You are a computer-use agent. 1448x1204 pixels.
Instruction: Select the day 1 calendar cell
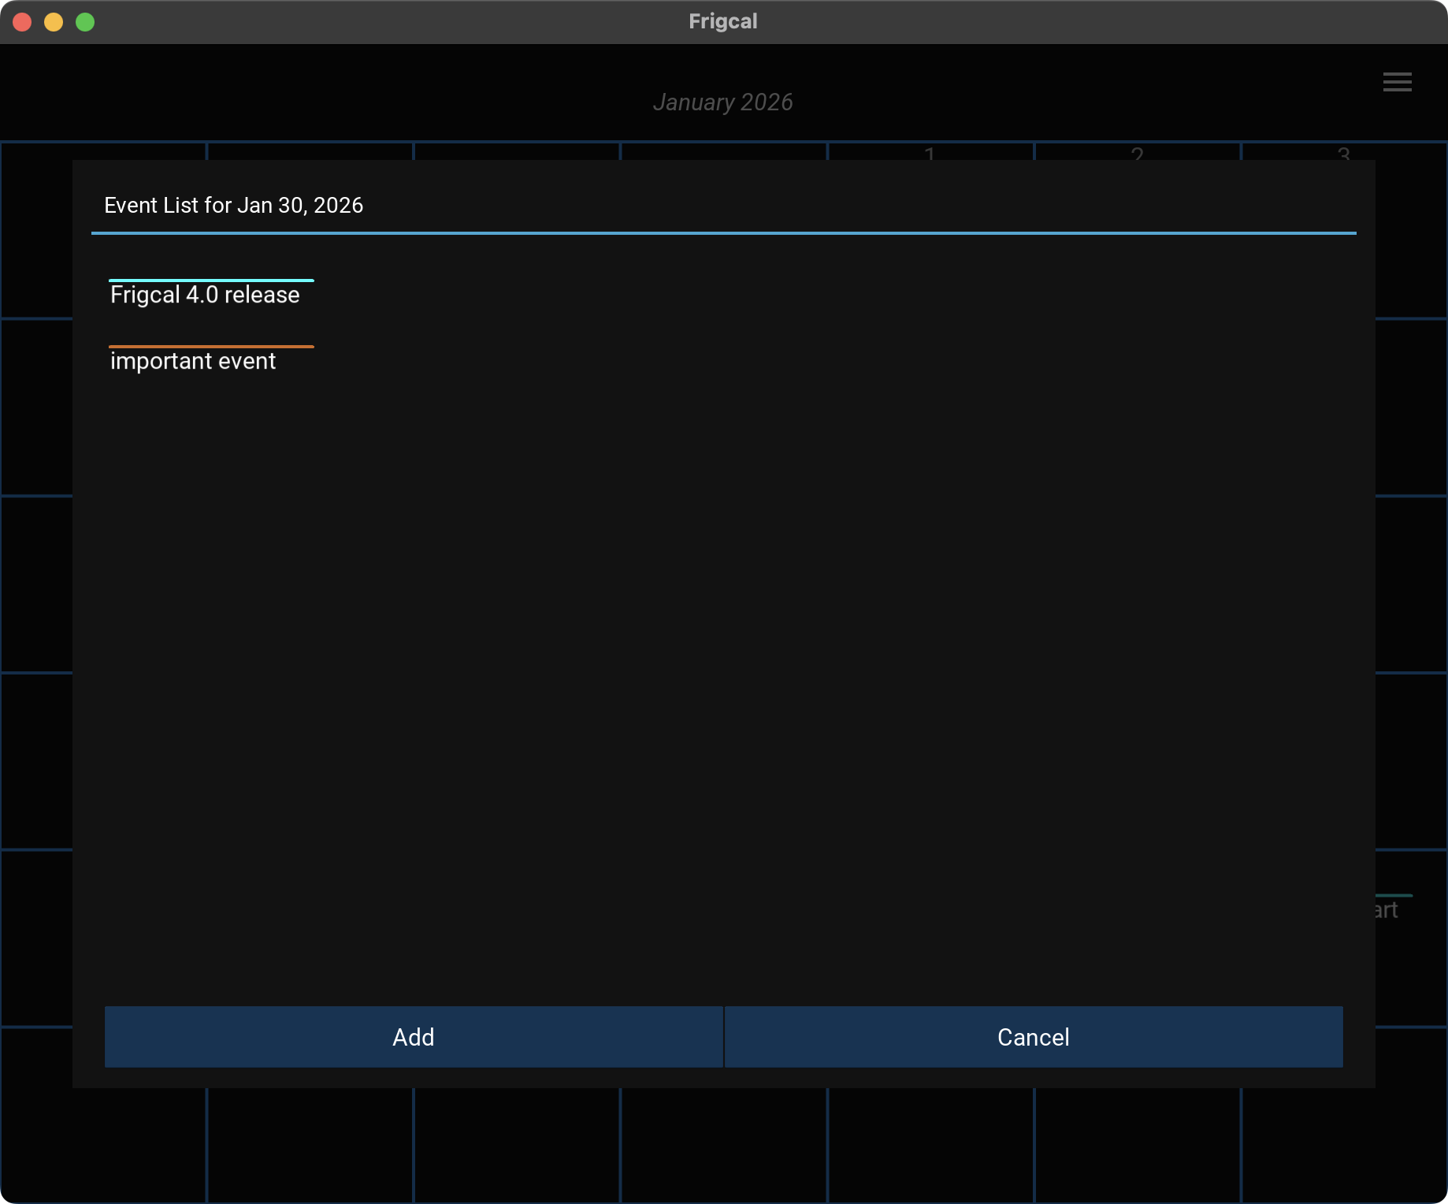(930, 152)
